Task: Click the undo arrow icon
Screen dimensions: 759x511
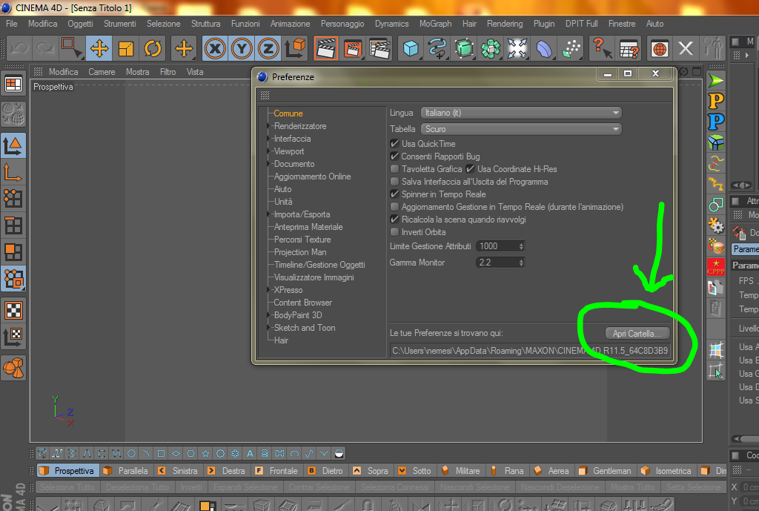Action: click(19, 48)
